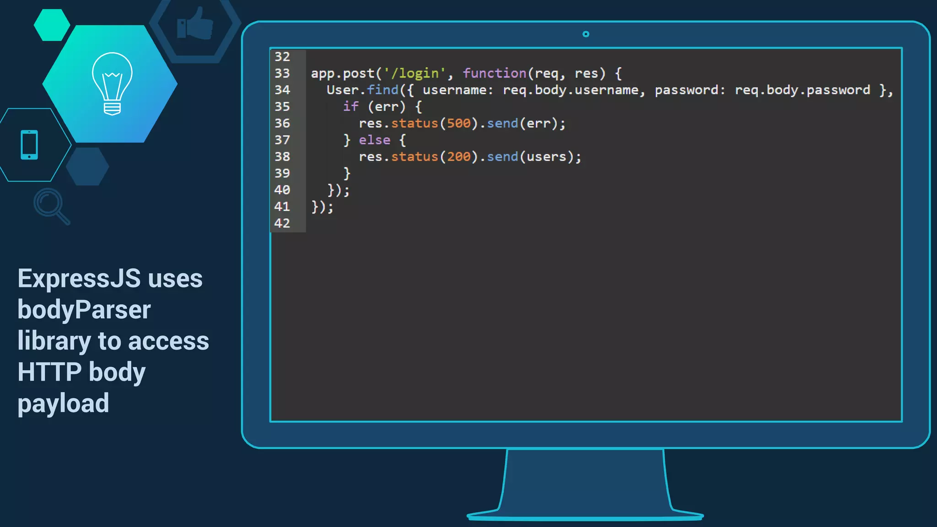This screenshot has height=527, width=937.
Task: Click the closing '});' on line 41
Action: (x=323, y=207)
